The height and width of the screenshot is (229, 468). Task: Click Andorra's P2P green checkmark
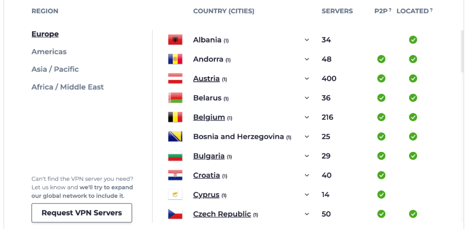tap(381, 59)
